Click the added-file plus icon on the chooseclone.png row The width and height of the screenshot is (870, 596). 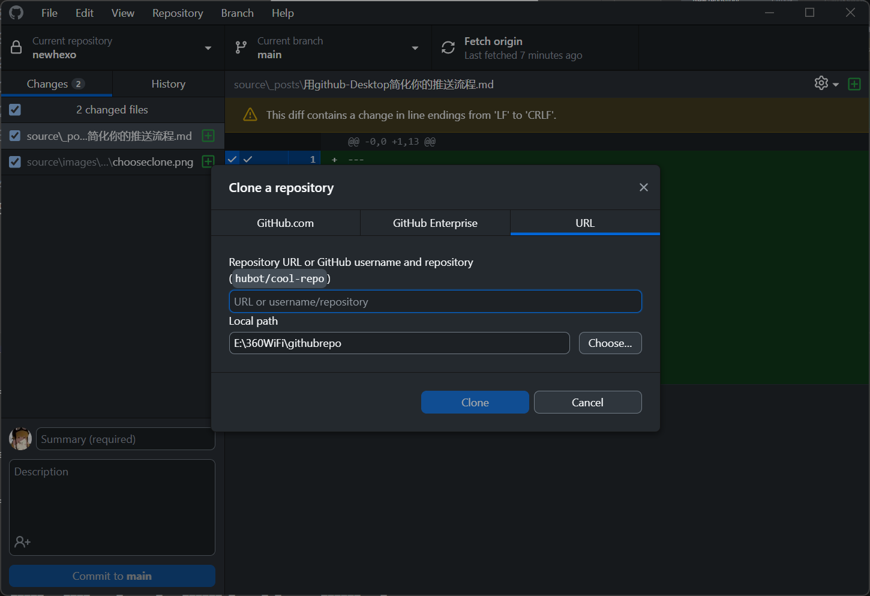[208, 161]
